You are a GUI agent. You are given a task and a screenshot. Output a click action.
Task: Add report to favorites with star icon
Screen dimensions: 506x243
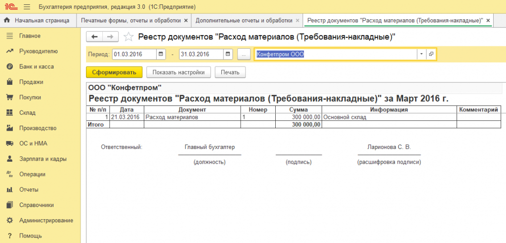(x=128, y=36)
